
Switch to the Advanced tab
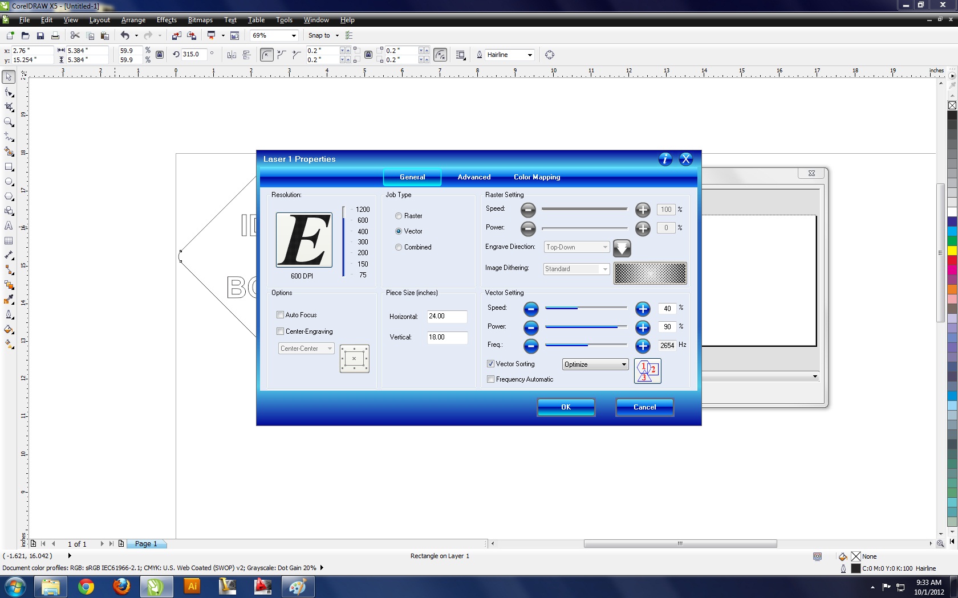pyautogui.click(x=474, y=177)
